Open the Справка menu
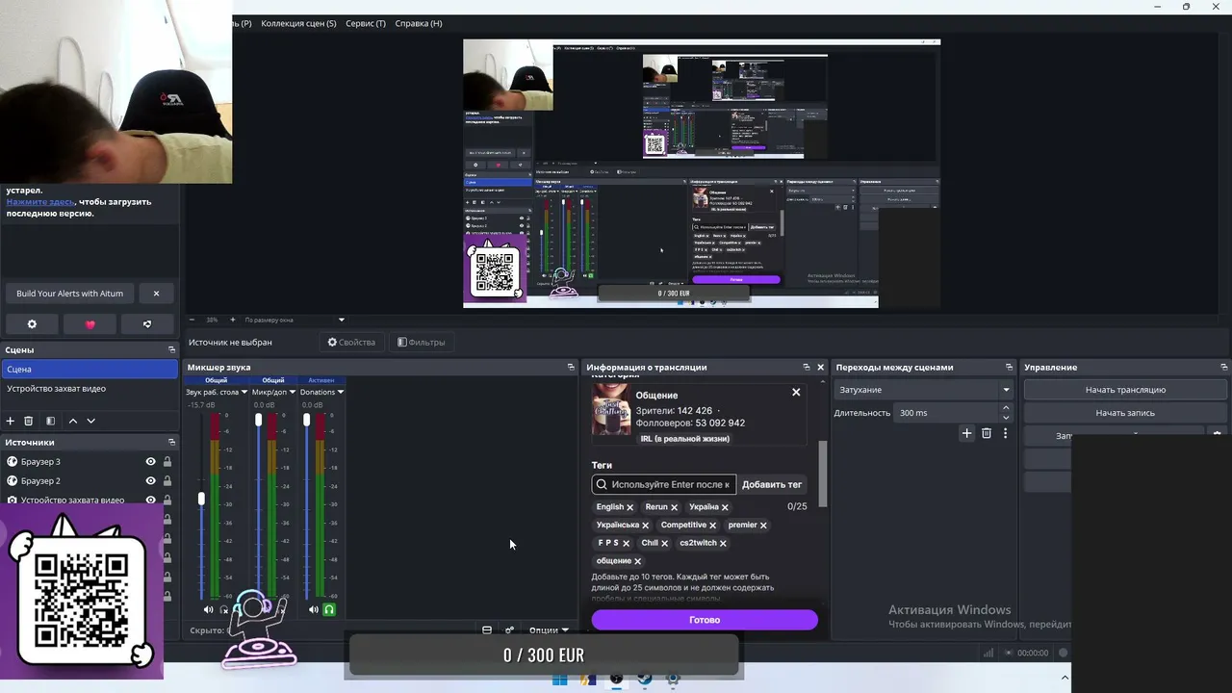 pyautogui.click(x=419, y=23)
